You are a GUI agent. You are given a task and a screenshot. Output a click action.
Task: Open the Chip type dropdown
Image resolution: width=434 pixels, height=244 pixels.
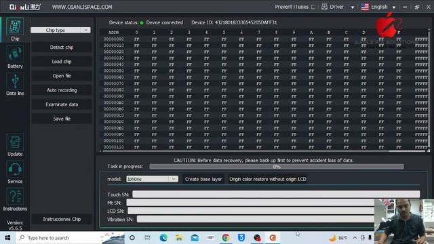pos(60,30)
